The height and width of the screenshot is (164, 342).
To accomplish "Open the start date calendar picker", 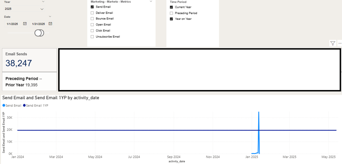I will pos(25,24).
